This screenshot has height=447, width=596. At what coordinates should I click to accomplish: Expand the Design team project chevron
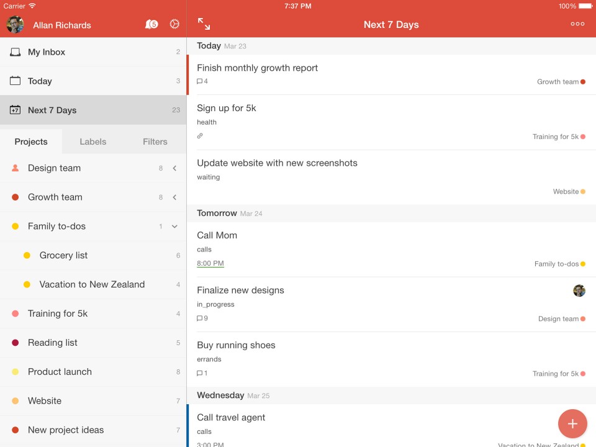(174, 168)
